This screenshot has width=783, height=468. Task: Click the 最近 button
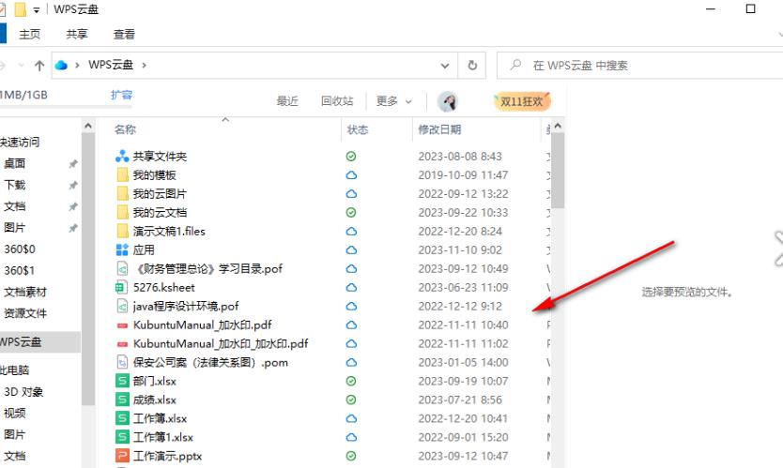(287, 101)
